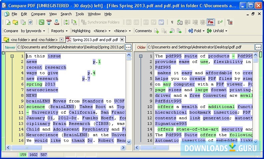
Task: Browse for Older file with '...' button
Action: [258, 47]
